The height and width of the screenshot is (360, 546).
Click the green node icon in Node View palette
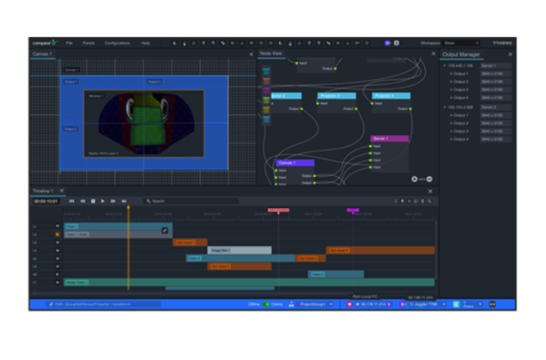[266, 101]
